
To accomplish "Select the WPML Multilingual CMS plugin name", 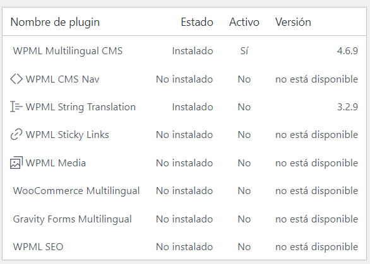I will (x=68, y=51).
